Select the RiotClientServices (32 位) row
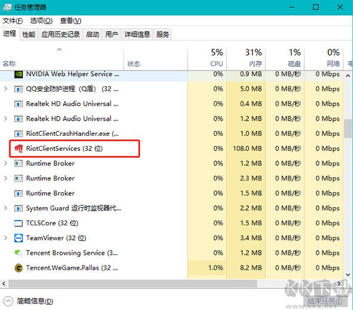The height and width of the screenshot is (310, 353). tap(172, 149)
